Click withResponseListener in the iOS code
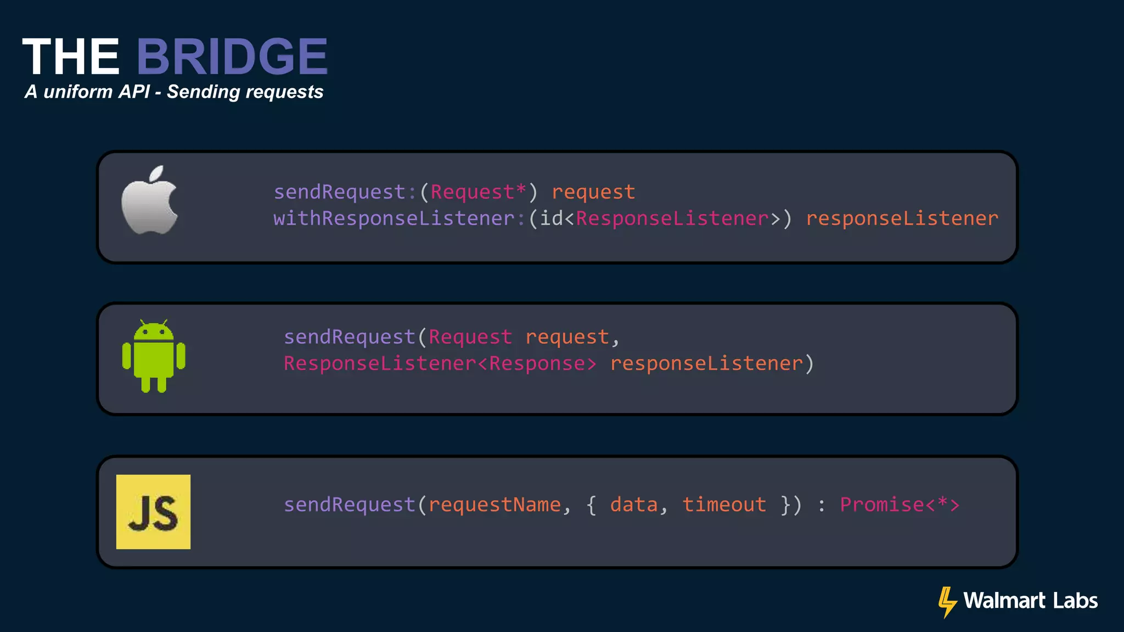 394,218
